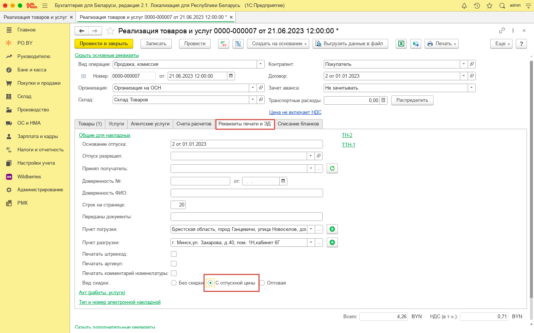534x333 pixels.
Task: Show Дт/Кт accounting entries icon
Action: 224,44
